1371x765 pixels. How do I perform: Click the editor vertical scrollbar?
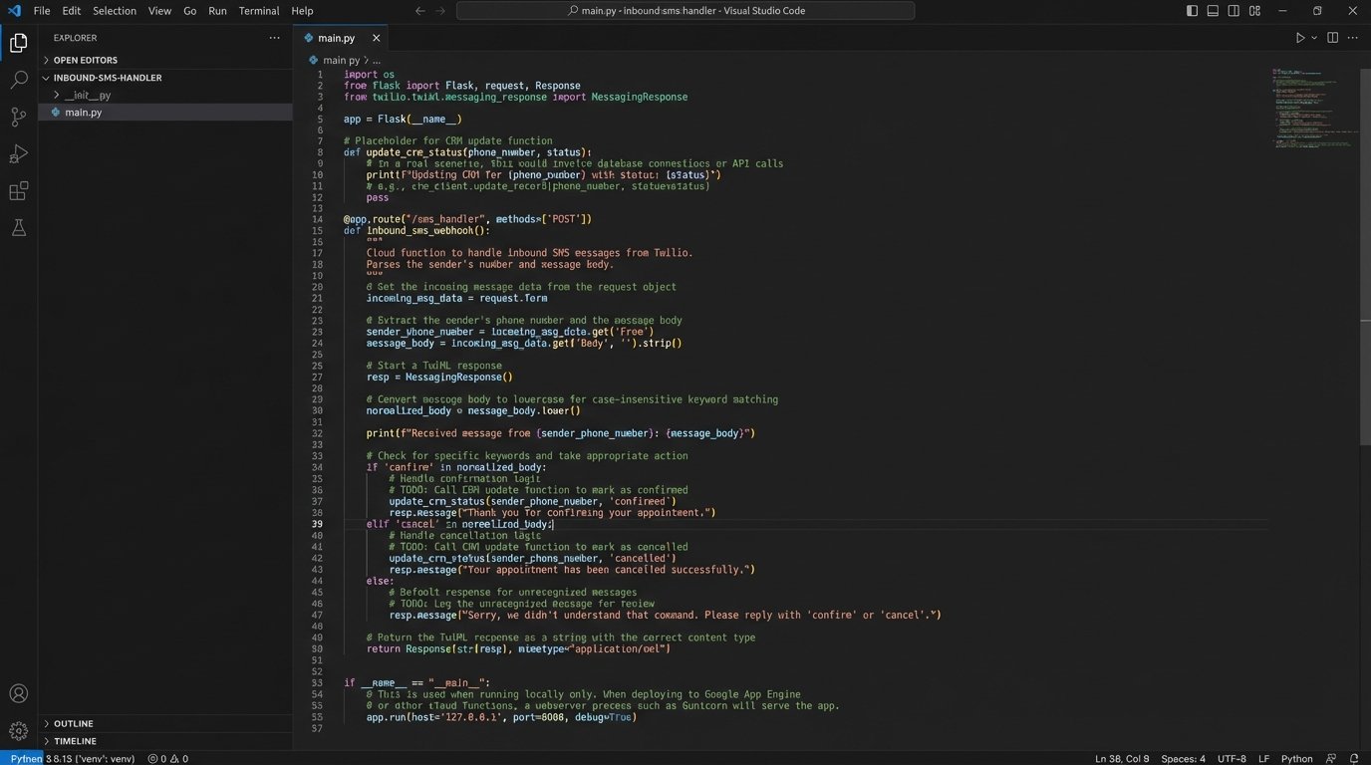point(1365,249)
